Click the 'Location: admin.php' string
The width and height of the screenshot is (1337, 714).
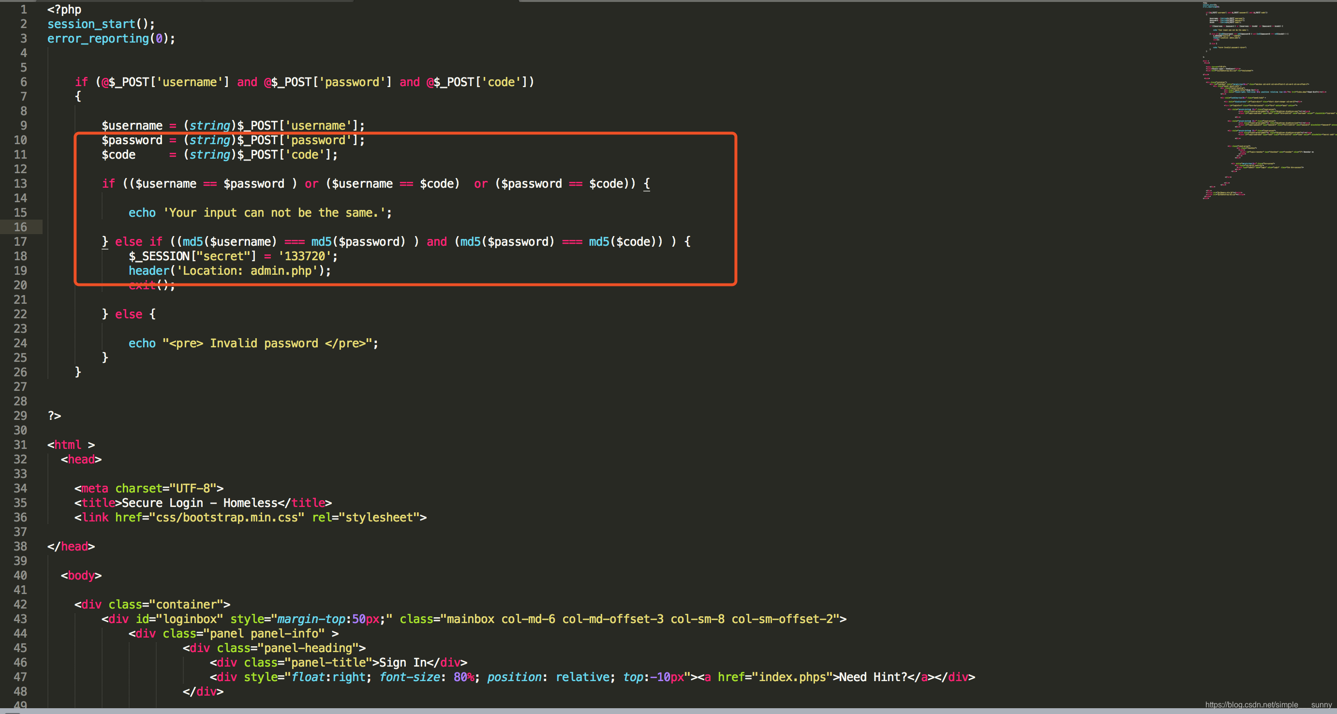coord(247,271)
